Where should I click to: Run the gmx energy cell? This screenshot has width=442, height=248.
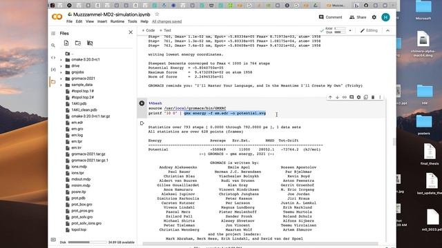[x=142, y=103]
